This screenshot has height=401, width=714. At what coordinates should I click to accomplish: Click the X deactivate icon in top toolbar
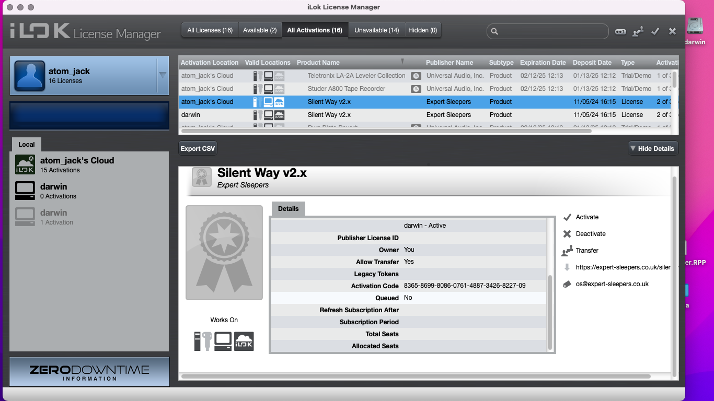point(673,31)
